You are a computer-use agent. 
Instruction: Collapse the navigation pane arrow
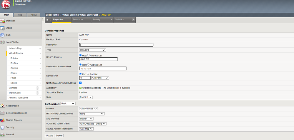coord(43,19)
